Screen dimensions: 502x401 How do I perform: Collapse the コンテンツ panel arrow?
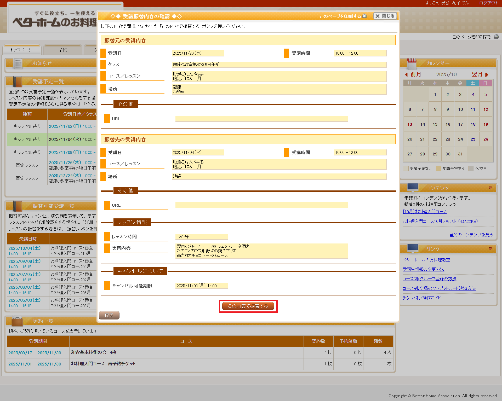[490, 188]
